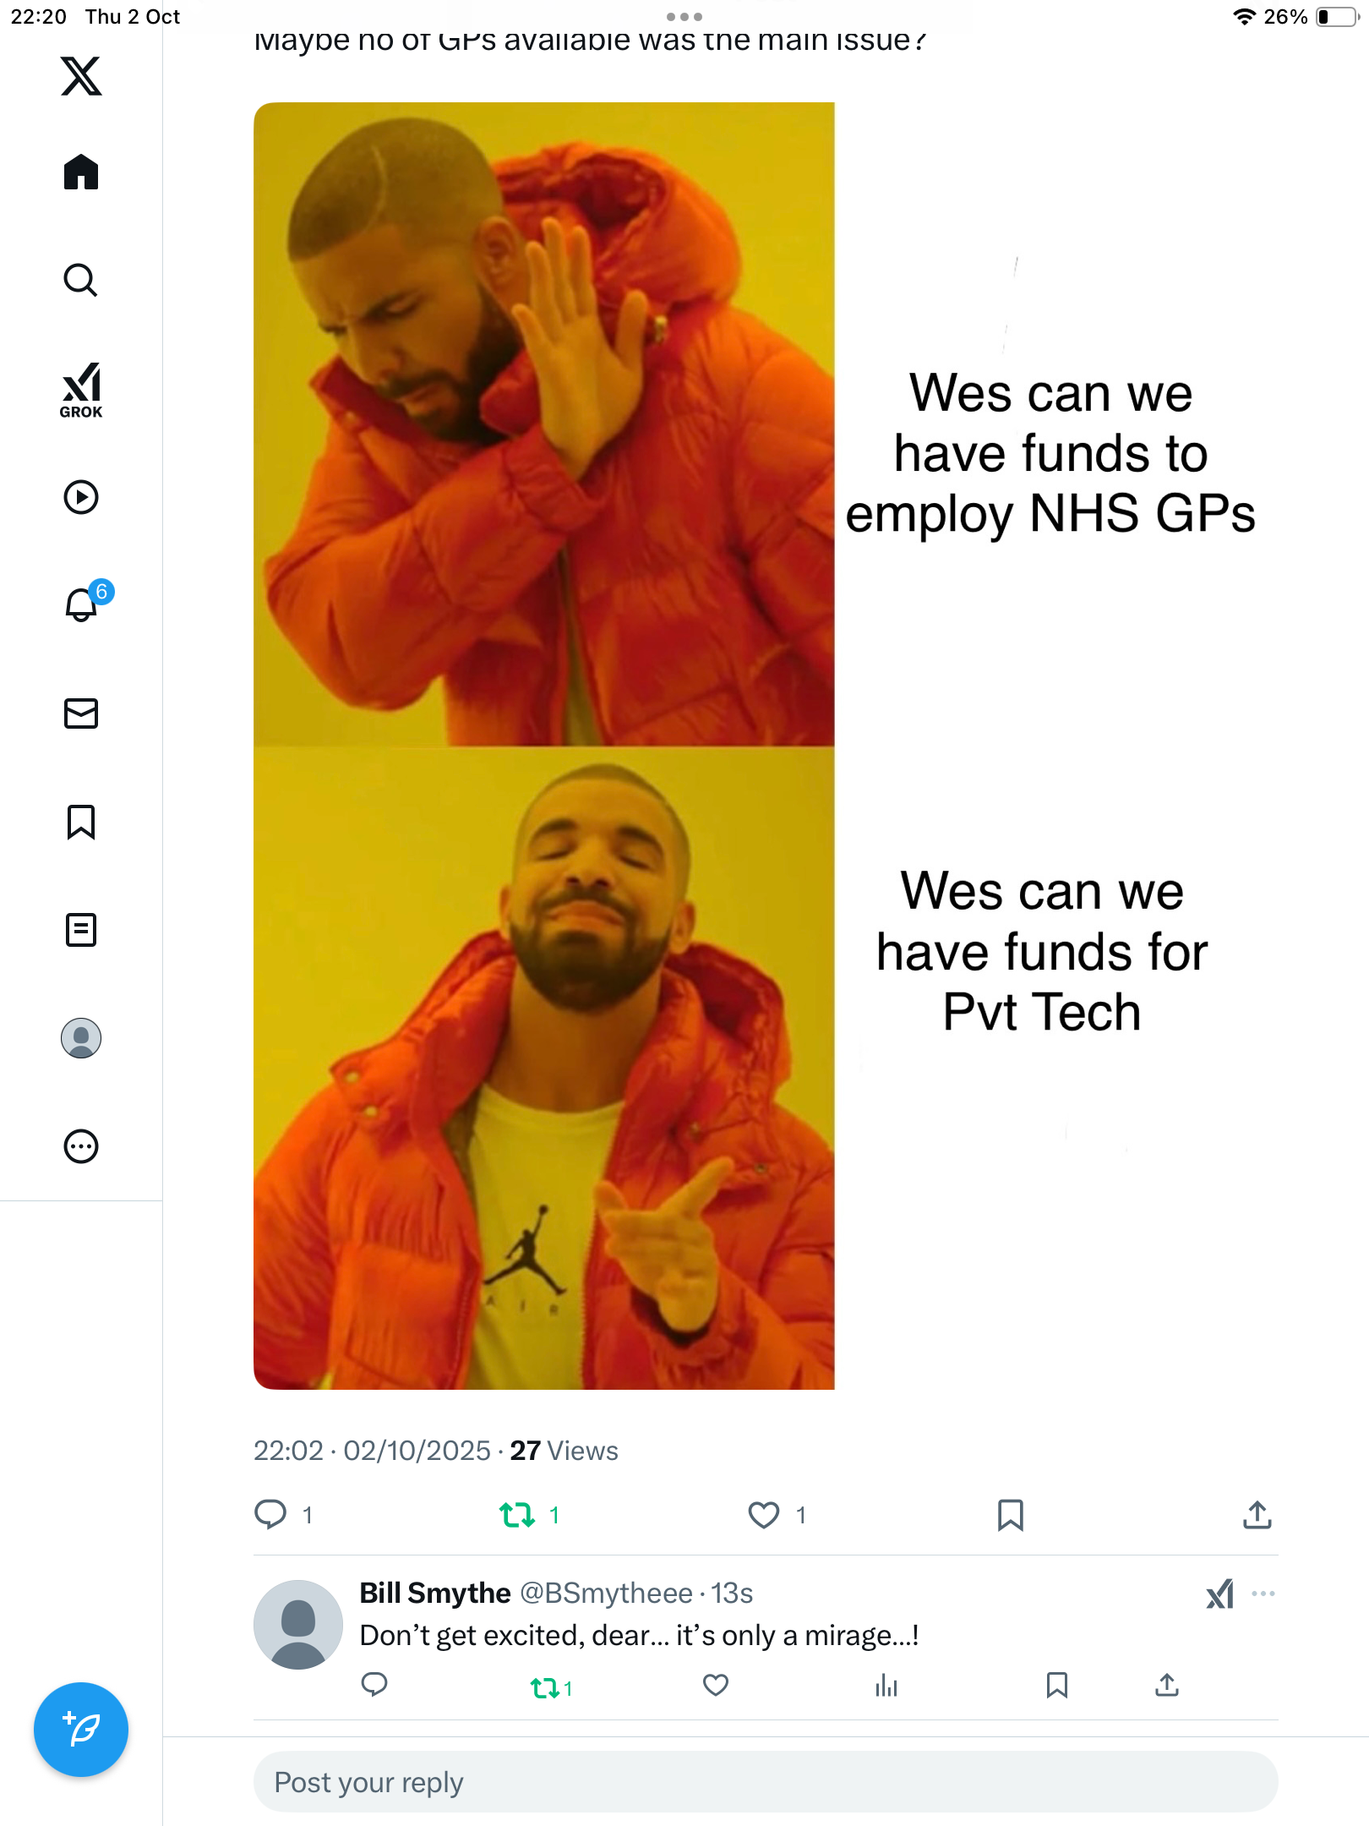Toggle like on the main post
Viewport: 1369px width, 1826px height.
coord(763,1515)
